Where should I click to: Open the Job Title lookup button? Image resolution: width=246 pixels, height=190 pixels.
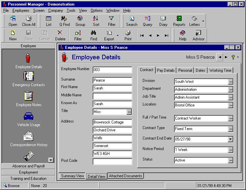point(231,97)
